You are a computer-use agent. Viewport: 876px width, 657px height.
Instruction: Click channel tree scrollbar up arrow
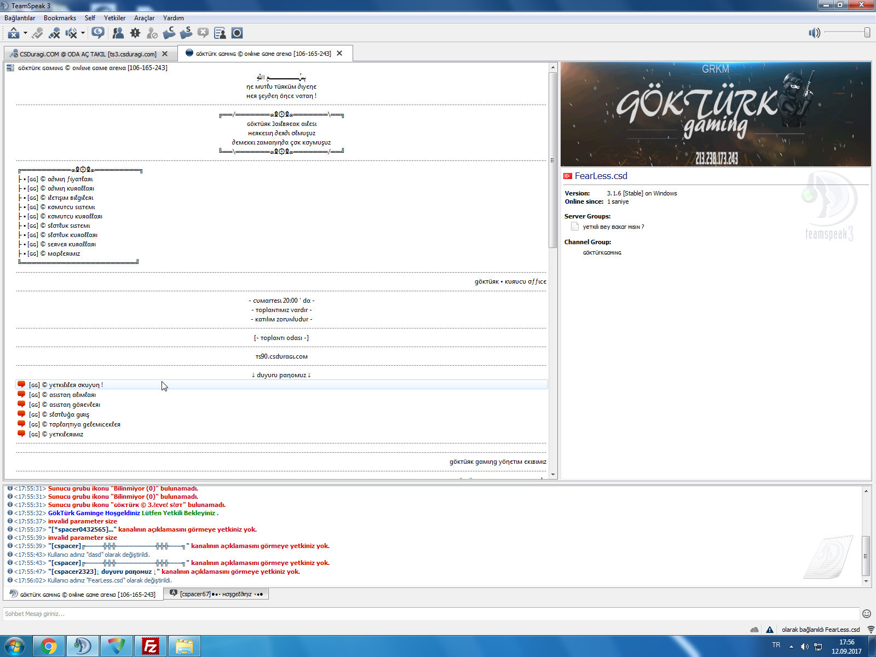click(x=553, y=67)
